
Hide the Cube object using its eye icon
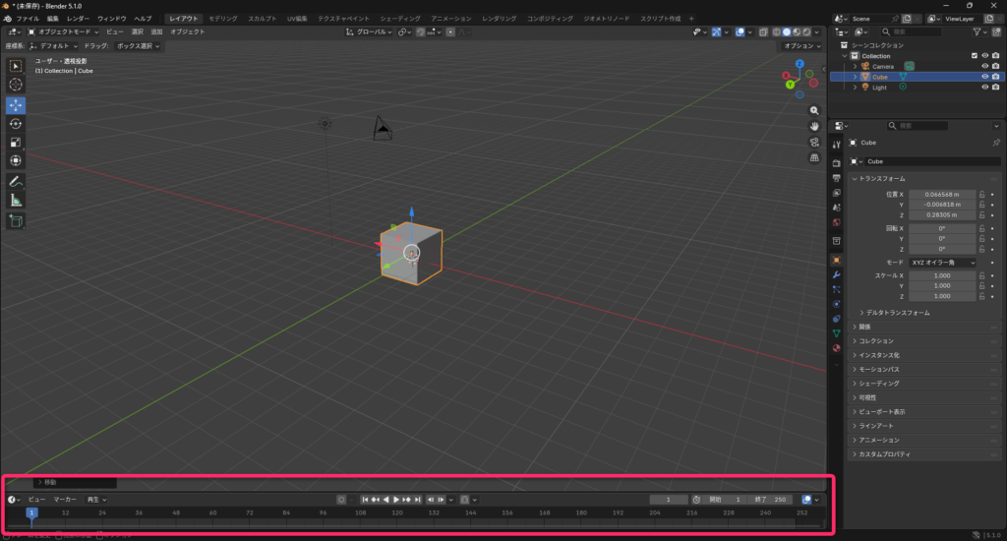tap(984, 77)
